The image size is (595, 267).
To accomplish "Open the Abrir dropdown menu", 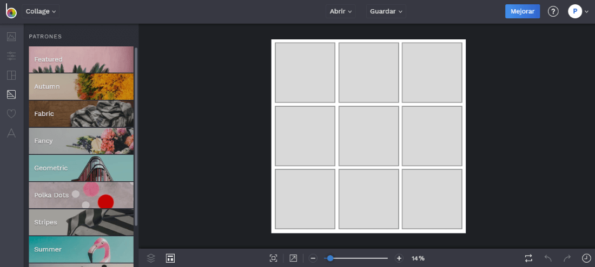I will [x=341, y=11].
